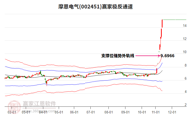Click the 02-01 date axis label

(12, 112)
